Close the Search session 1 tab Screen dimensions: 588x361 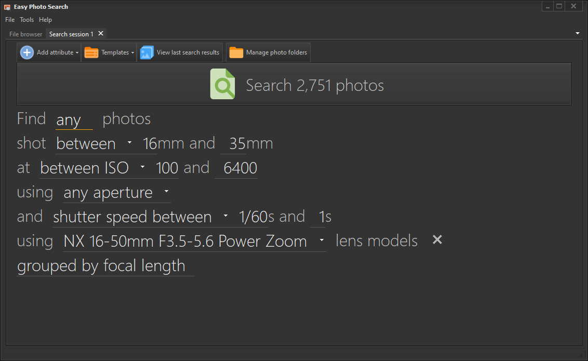point(101,34)
